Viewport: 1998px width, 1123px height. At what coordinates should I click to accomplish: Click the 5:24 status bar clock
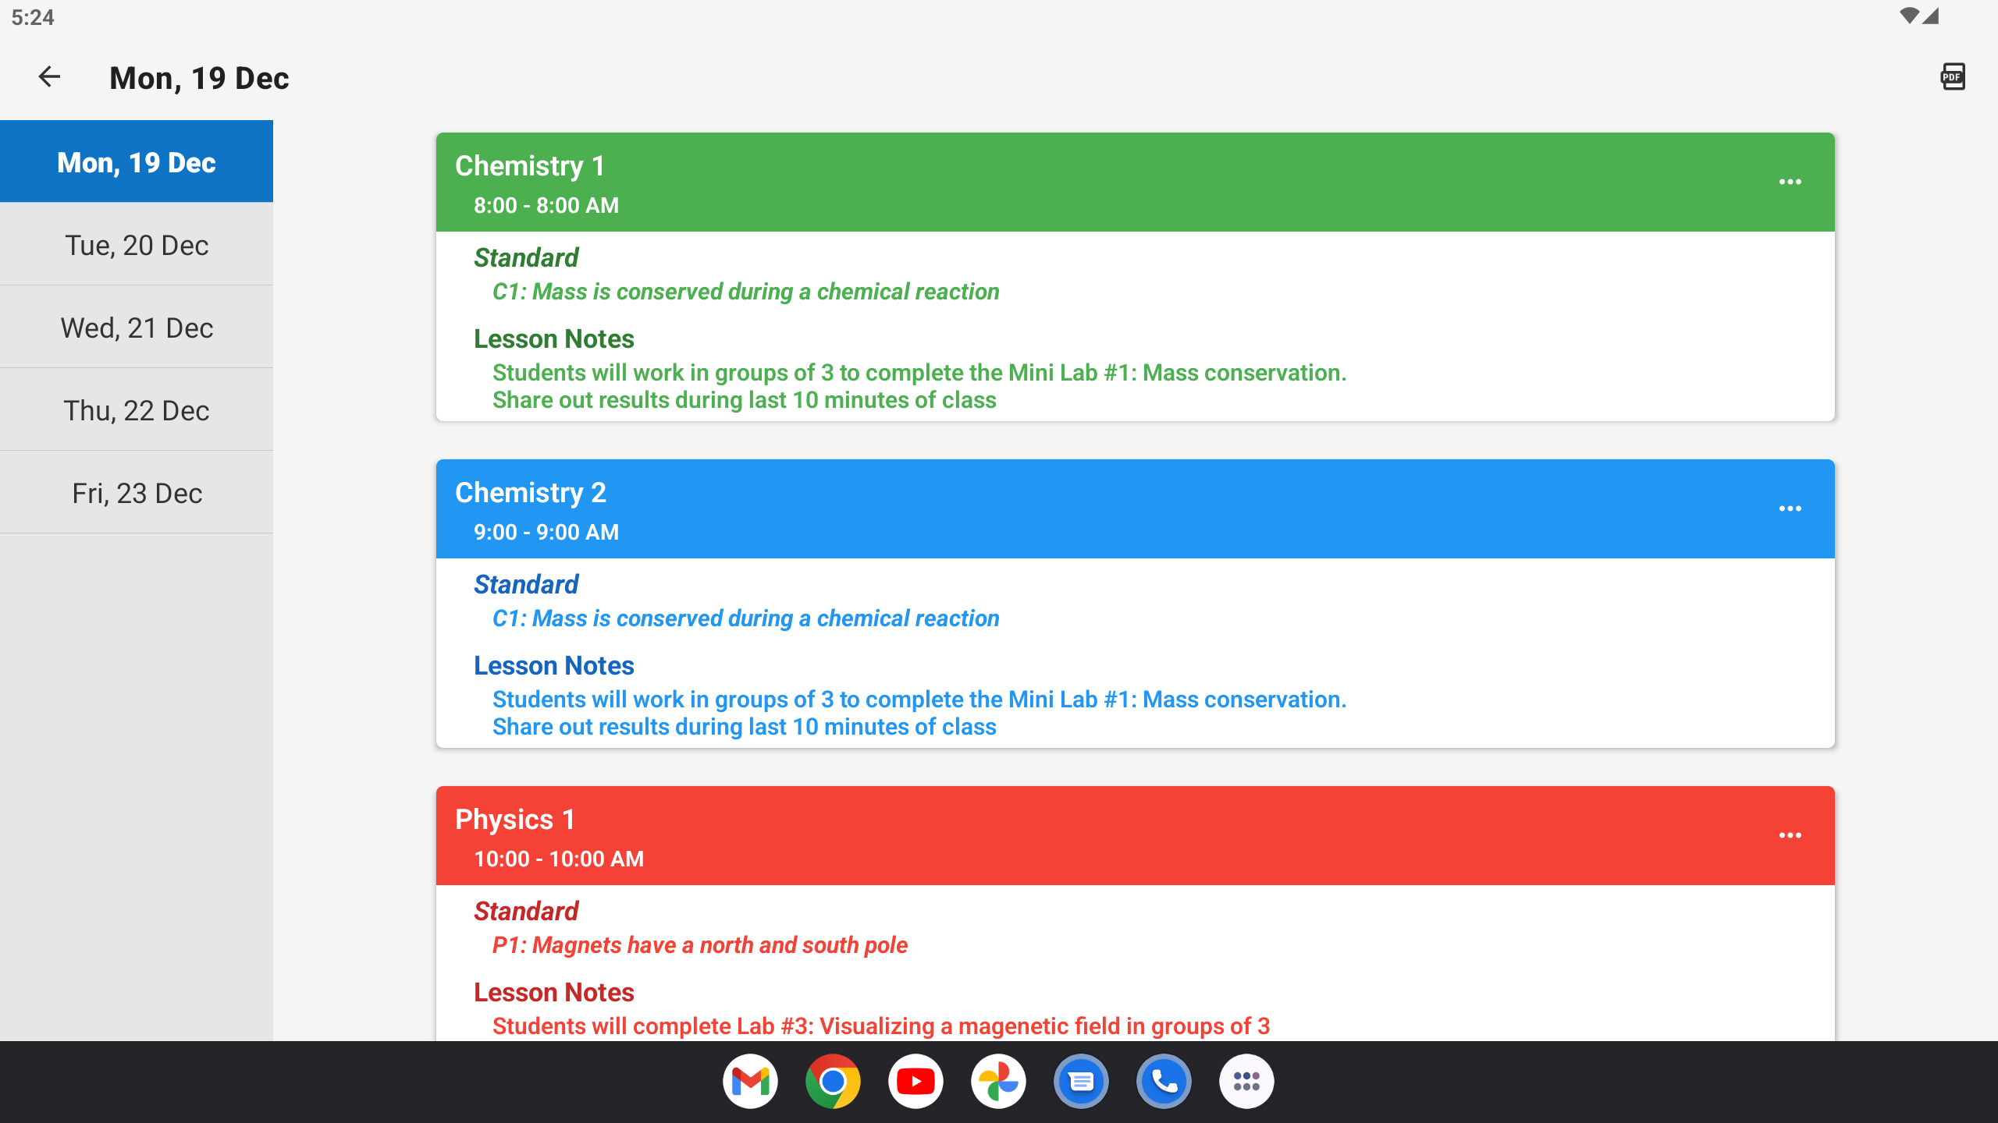[33, 17]
